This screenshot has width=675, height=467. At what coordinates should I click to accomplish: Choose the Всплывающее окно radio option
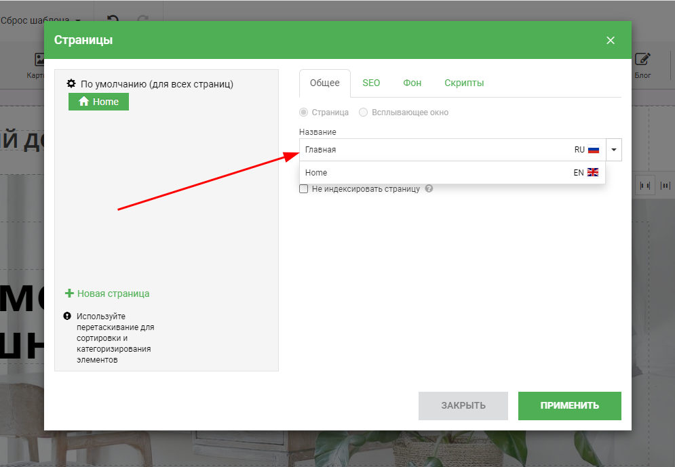(364, 113)
